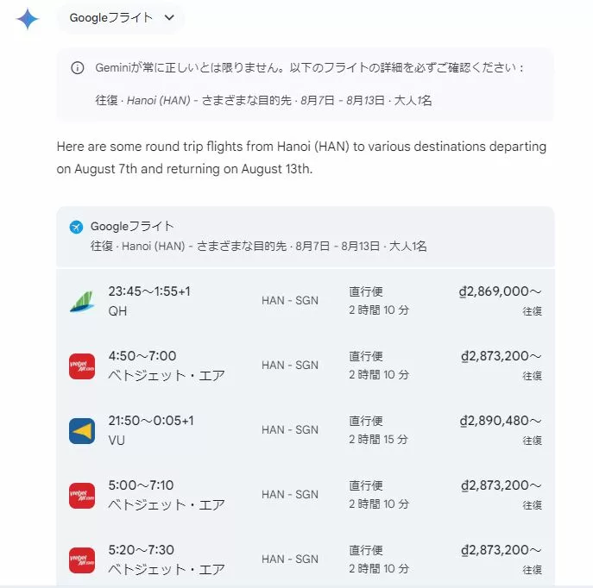Click the ₫2,890,480 price
Screen dimensions: 593x588
pyautogui.click(x=501, y=421)
